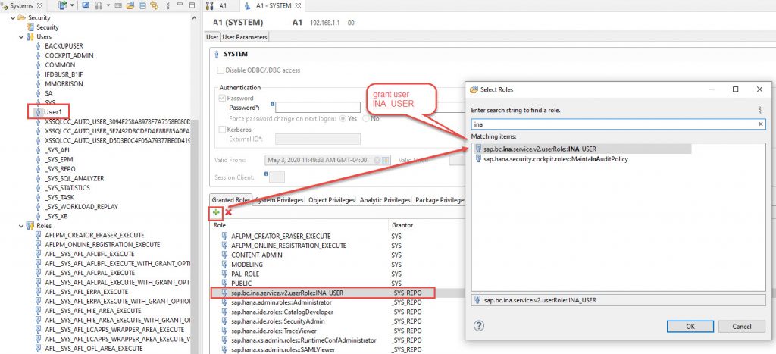
Task: Collapse the Roles node in tree
Action: (20, 226)
